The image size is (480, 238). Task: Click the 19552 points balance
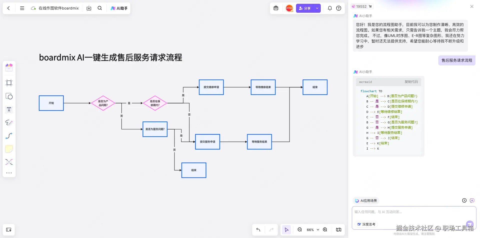[361, 6]
